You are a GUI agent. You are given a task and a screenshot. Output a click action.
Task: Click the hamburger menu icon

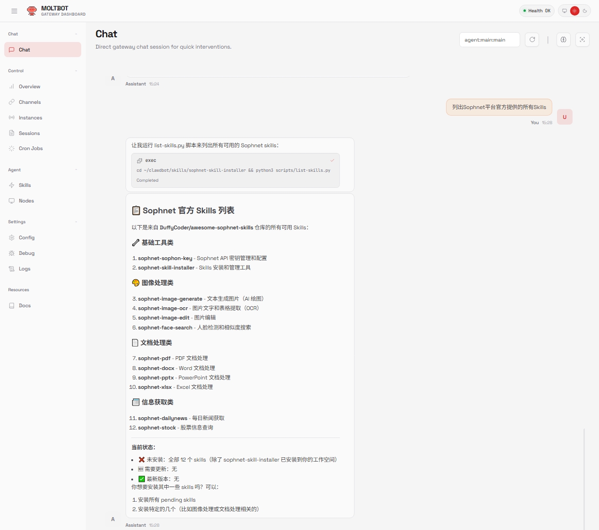14,11
